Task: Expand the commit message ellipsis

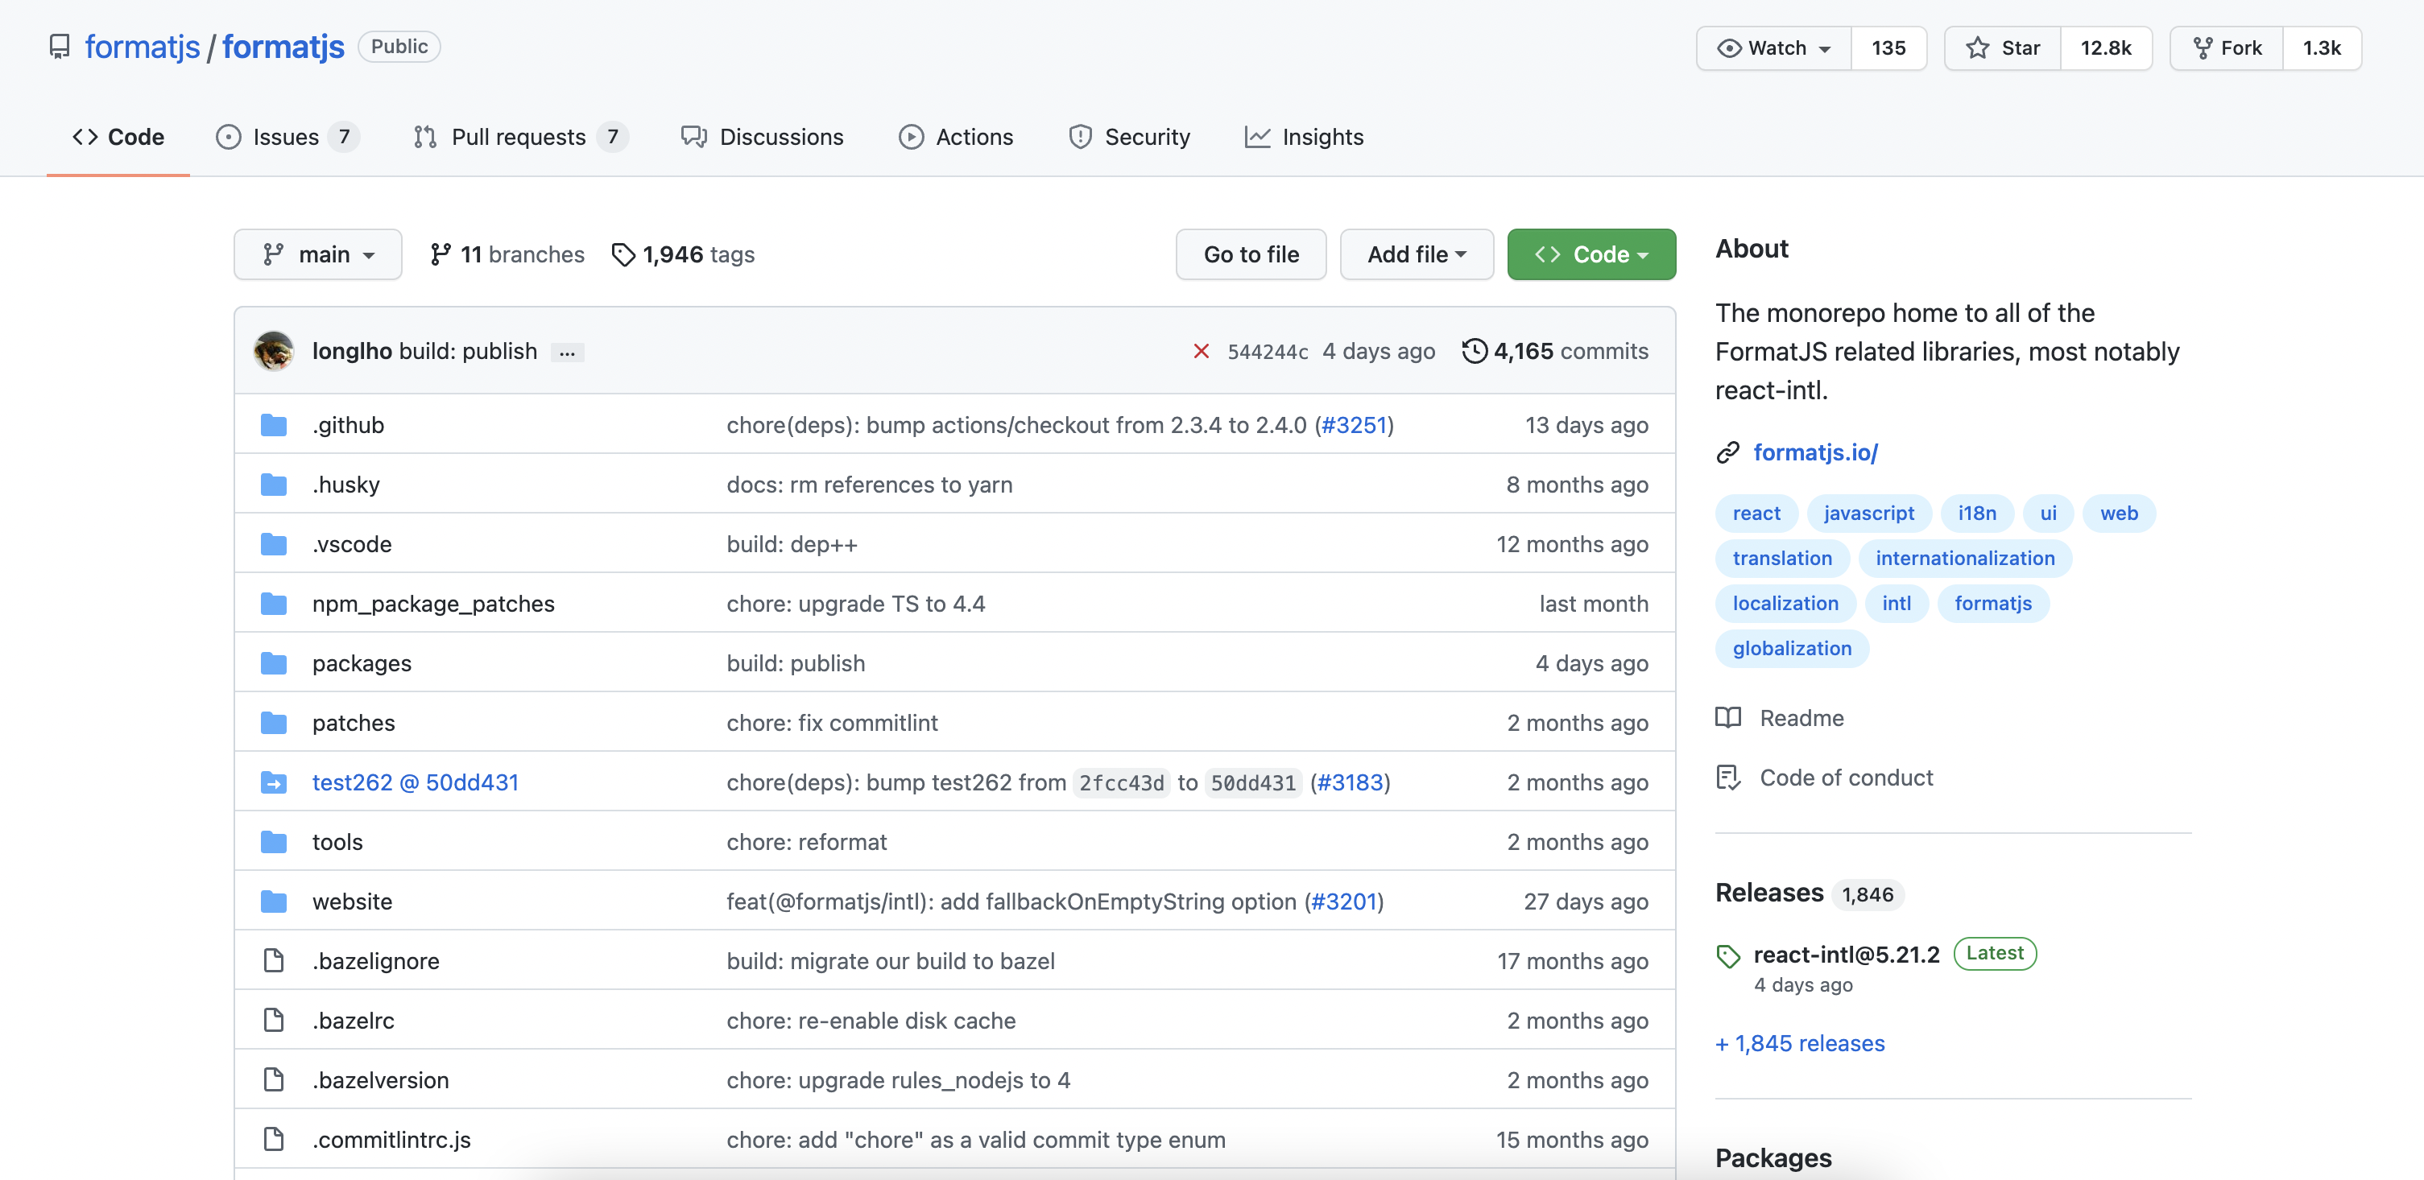Action: (x=566, y=353)
